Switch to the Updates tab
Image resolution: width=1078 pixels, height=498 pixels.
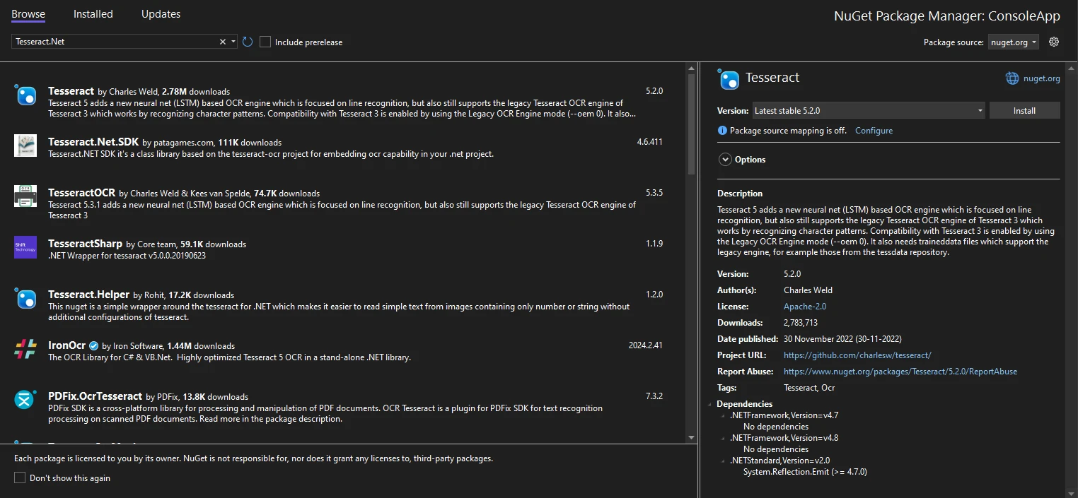(161, 14)
